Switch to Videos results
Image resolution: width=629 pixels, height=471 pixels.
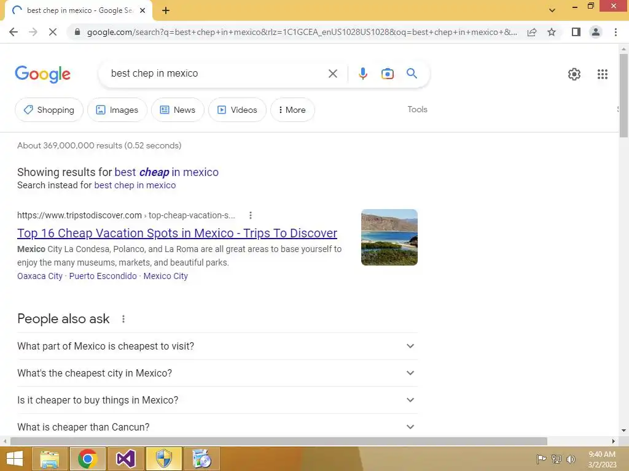click(x=237, y=110)
